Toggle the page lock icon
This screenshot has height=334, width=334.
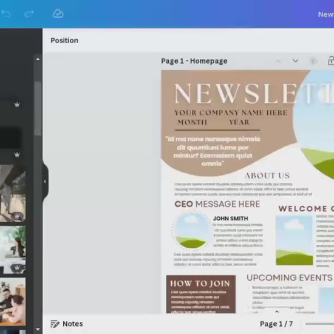tap(331, 61)
